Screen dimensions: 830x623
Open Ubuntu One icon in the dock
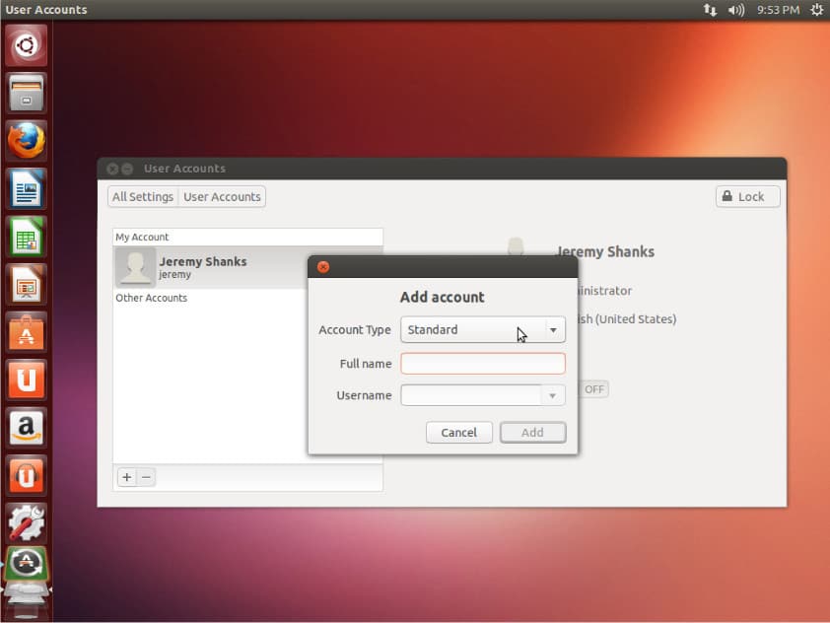(x=26, y=380)
